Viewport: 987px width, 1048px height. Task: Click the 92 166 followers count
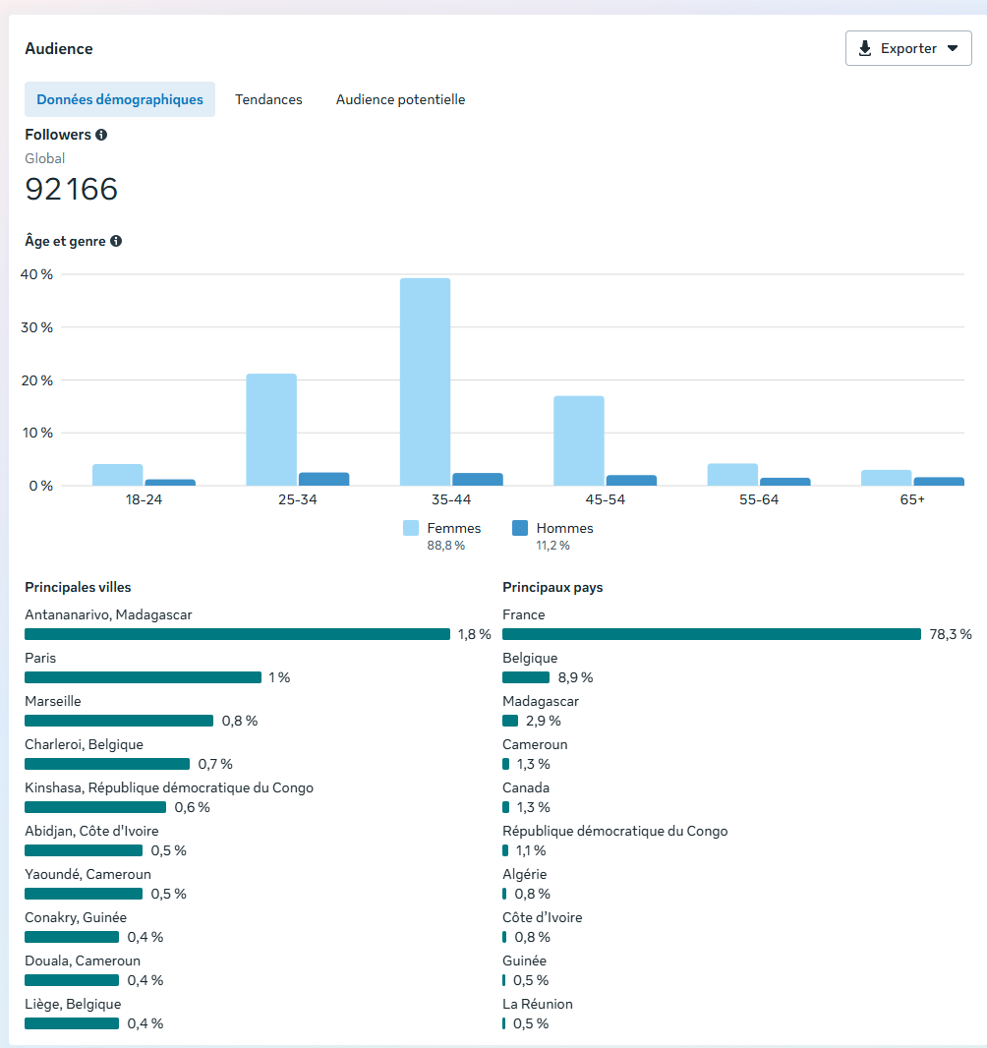[x=72, y=189]
